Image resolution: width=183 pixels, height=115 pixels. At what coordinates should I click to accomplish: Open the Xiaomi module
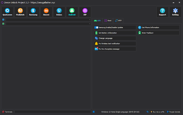pyautogui.click(x=46, y=12)
